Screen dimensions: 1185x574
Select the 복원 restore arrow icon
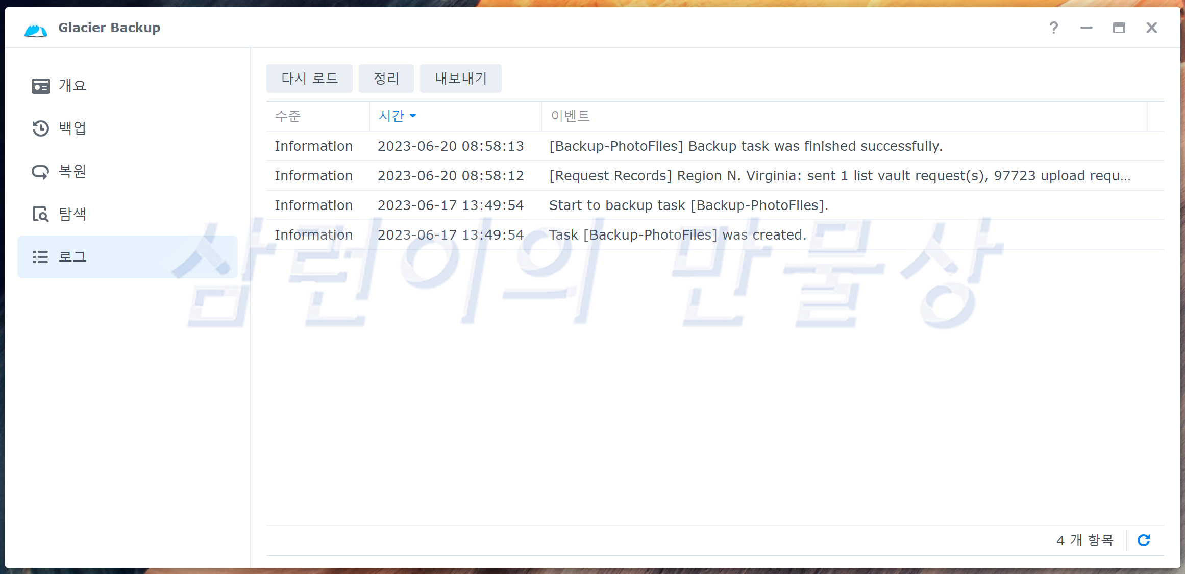tap(40, 172)
